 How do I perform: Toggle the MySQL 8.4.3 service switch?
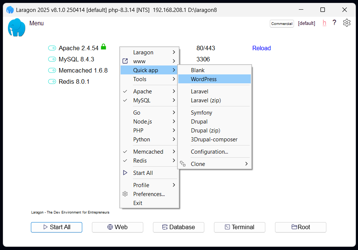coord(52,59)
